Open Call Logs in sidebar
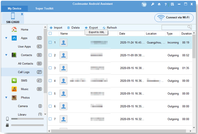 [x=22, y=72]
